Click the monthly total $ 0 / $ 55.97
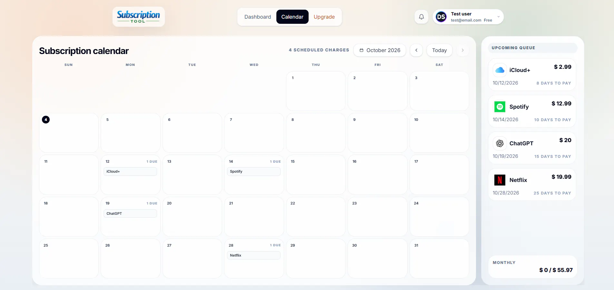The image size is (614, 290). (x=556, y=270)
